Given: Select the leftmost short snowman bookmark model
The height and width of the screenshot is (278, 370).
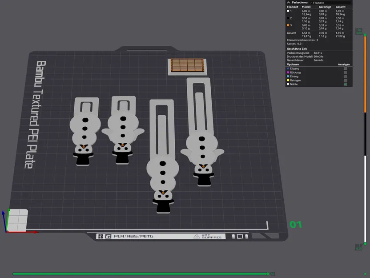Looking at the screenshot, I should click(x=85, y=131).
